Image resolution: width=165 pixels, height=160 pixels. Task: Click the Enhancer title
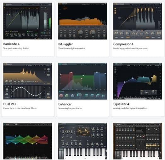[x=65, y=104]
